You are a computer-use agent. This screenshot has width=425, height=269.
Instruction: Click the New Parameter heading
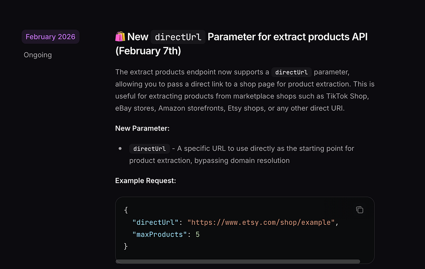pos(142,128)
